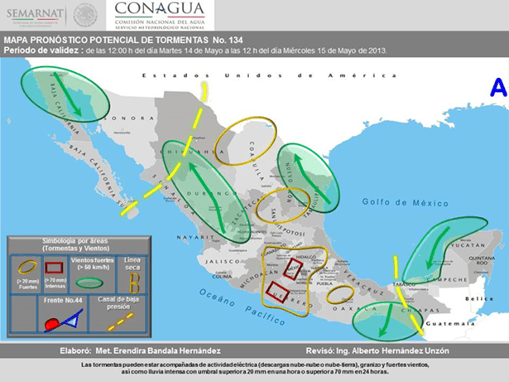Click the SEMARNAT logo
This screenshot has height=382, width=509.
tap(35, 17)
